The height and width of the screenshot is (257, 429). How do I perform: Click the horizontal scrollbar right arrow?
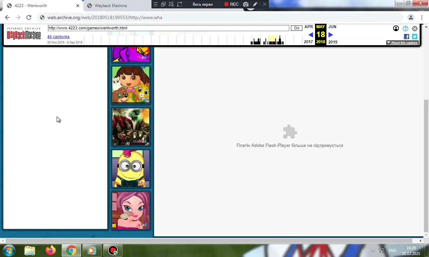421,241
